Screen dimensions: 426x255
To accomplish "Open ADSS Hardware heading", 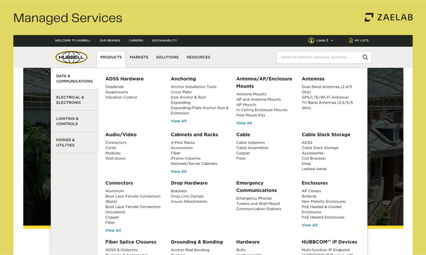I will pyautogui.click(x=125, y=79).
